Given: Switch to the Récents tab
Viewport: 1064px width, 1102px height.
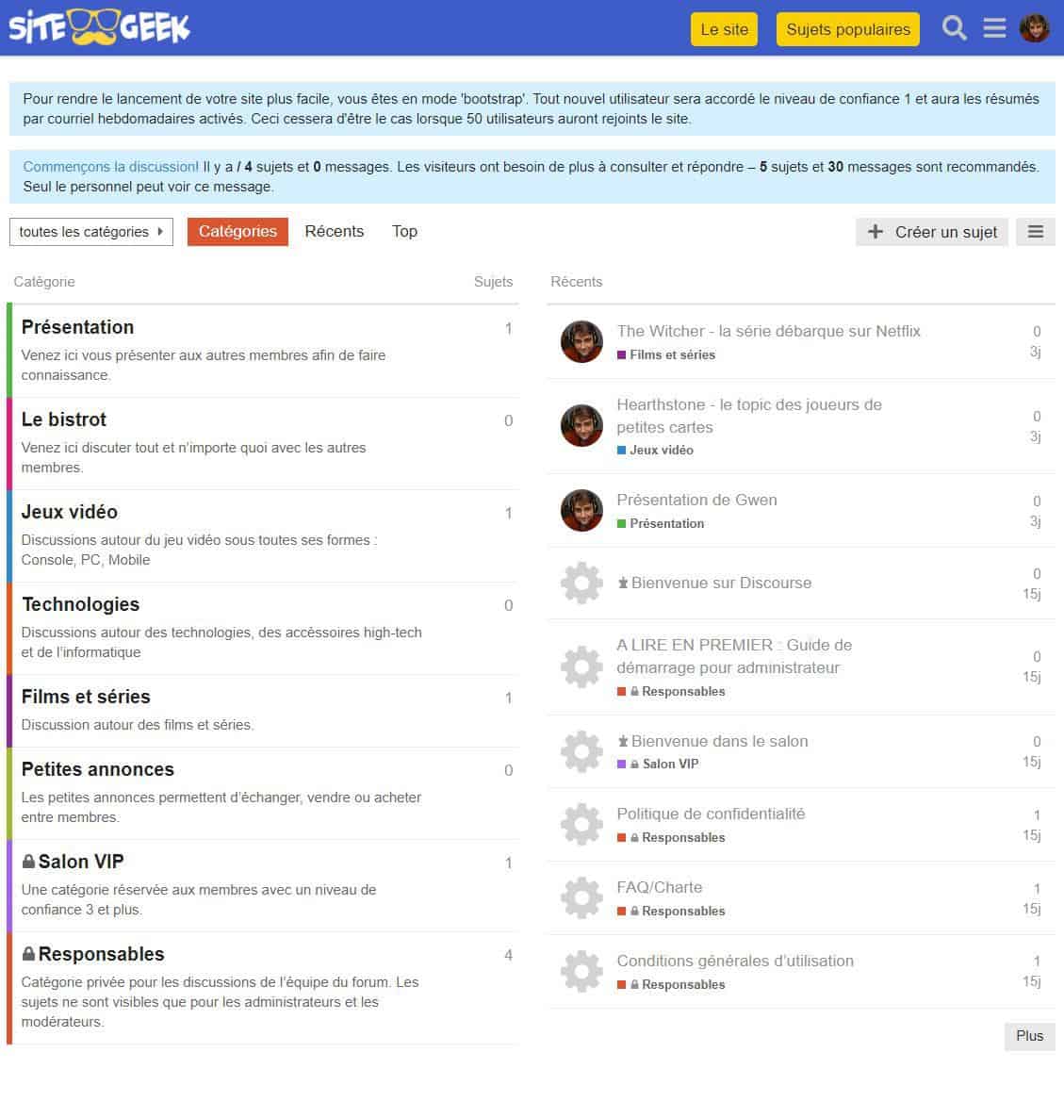Looking at the screenshot, I should tap(334, 232).
